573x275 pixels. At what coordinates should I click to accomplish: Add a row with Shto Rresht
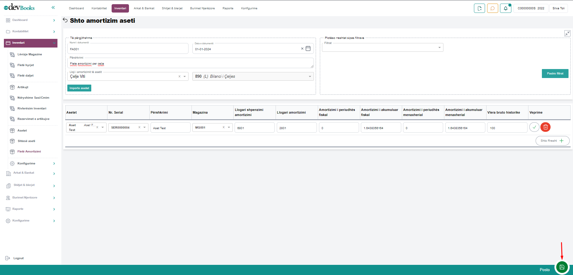click(552, 141)
